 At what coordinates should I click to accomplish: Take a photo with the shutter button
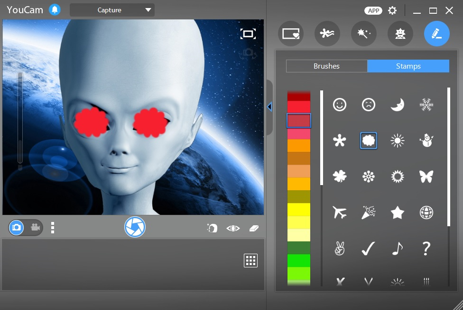[135, 227]
